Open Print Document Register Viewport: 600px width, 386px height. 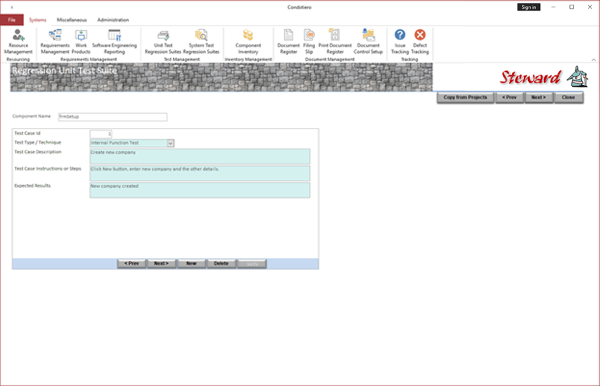[x=335, y=42]
